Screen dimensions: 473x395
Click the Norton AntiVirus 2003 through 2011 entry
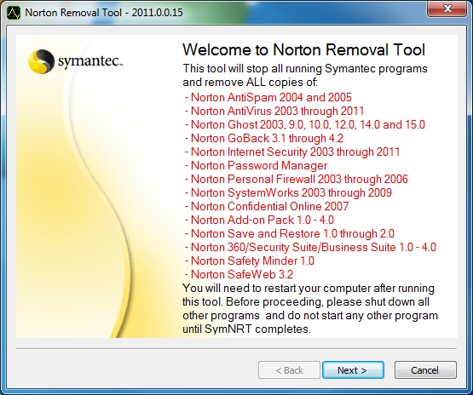(274, 111)
